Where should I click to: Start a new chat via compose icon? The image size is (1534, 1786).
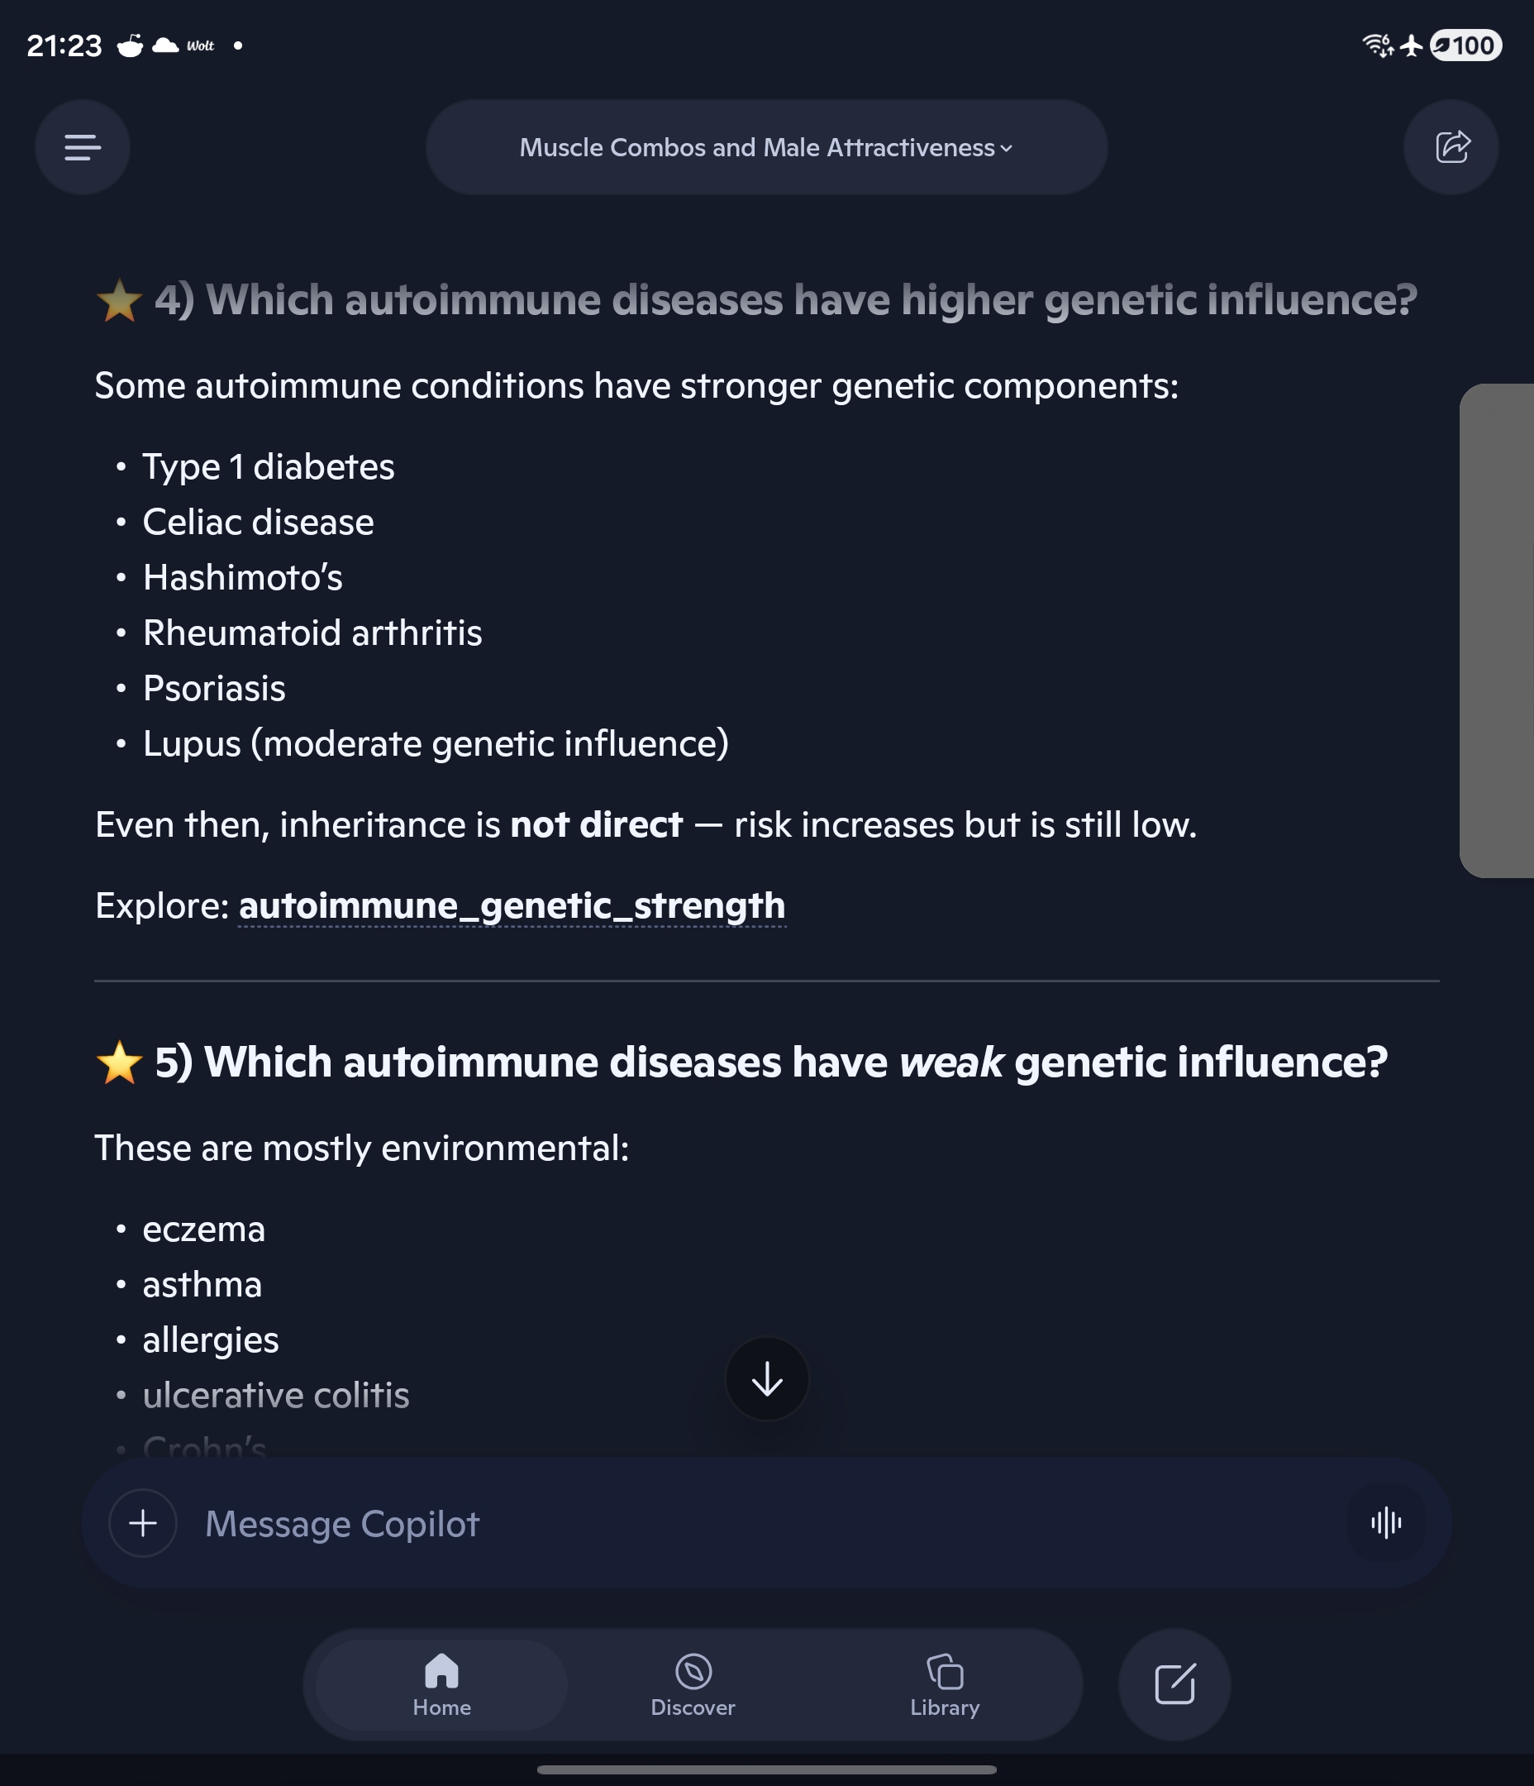(1174, 1684)
